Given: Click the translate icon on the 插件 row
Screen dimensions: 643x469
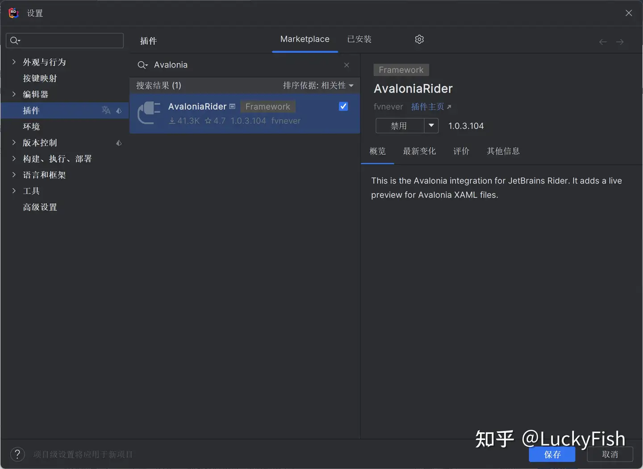Looking at the screenshot, I should (106, 110).
